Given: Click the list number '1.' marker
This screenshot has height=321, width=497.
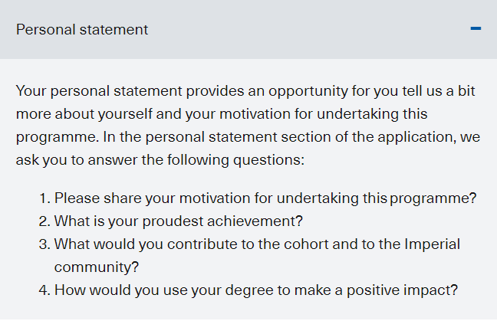Looking at the screenshot, I should tap(44, 198).
